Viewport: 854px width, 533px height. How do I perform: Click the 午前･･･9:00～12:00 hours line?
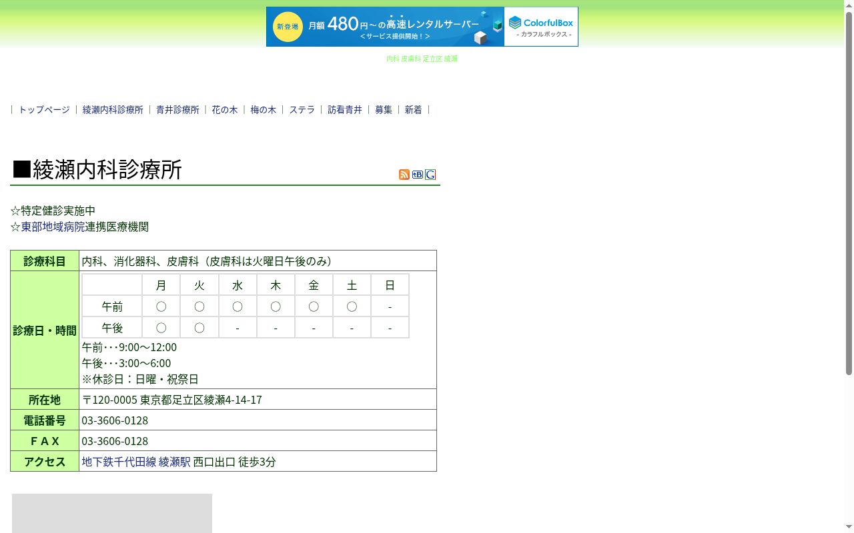click(x=129, y=347)
